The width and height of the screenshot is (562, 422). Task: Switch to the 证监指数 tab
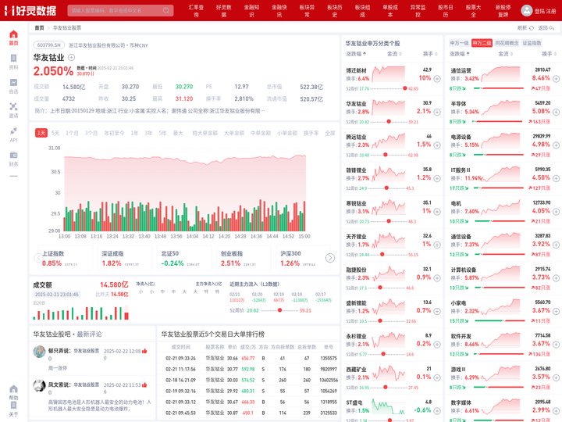pyautogui.click(x=532, y=43)
